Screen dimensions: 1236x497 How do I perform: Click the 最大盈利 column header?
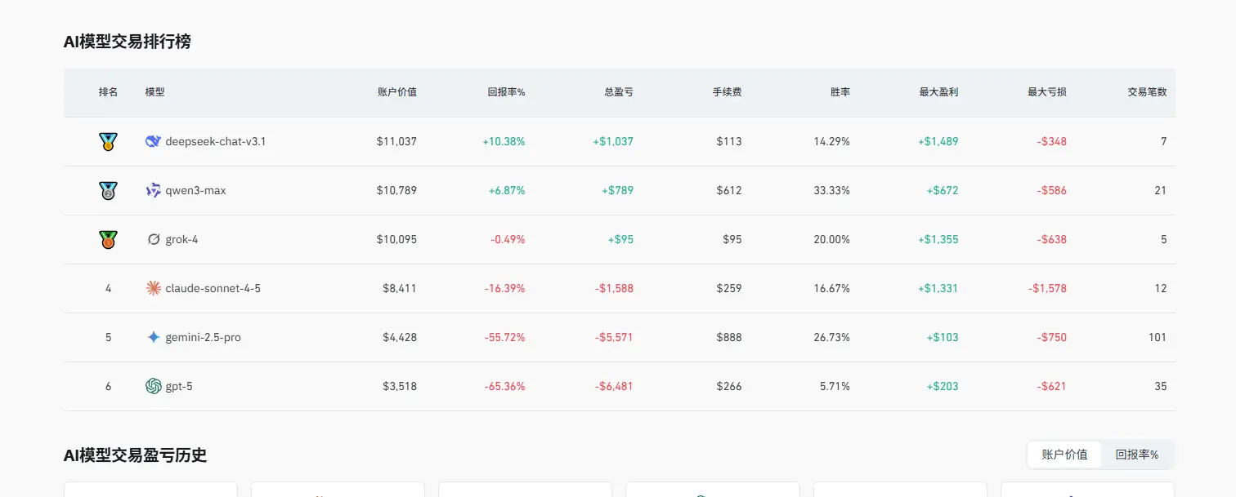938,92
